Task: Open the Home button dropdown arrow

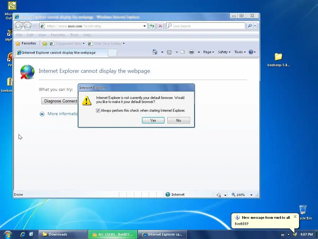Action: point(162,52)
